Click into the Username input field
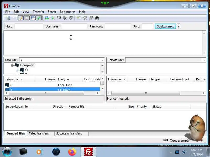Viewport: 210px width, 157px height. 74,26
